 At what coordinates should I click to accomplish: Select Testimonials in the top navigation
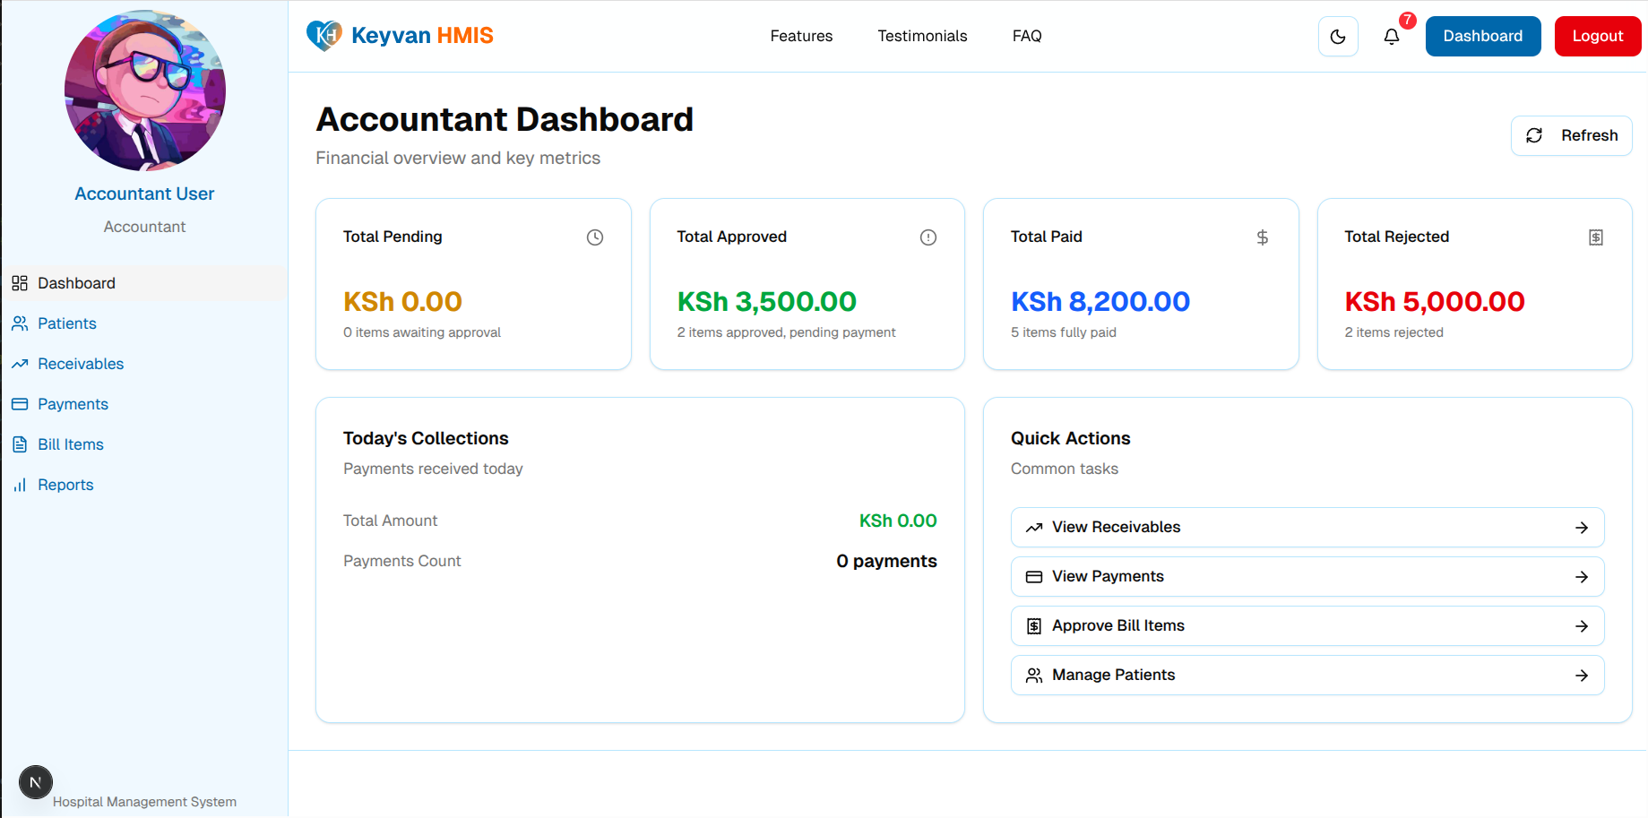tap(922, 36)
